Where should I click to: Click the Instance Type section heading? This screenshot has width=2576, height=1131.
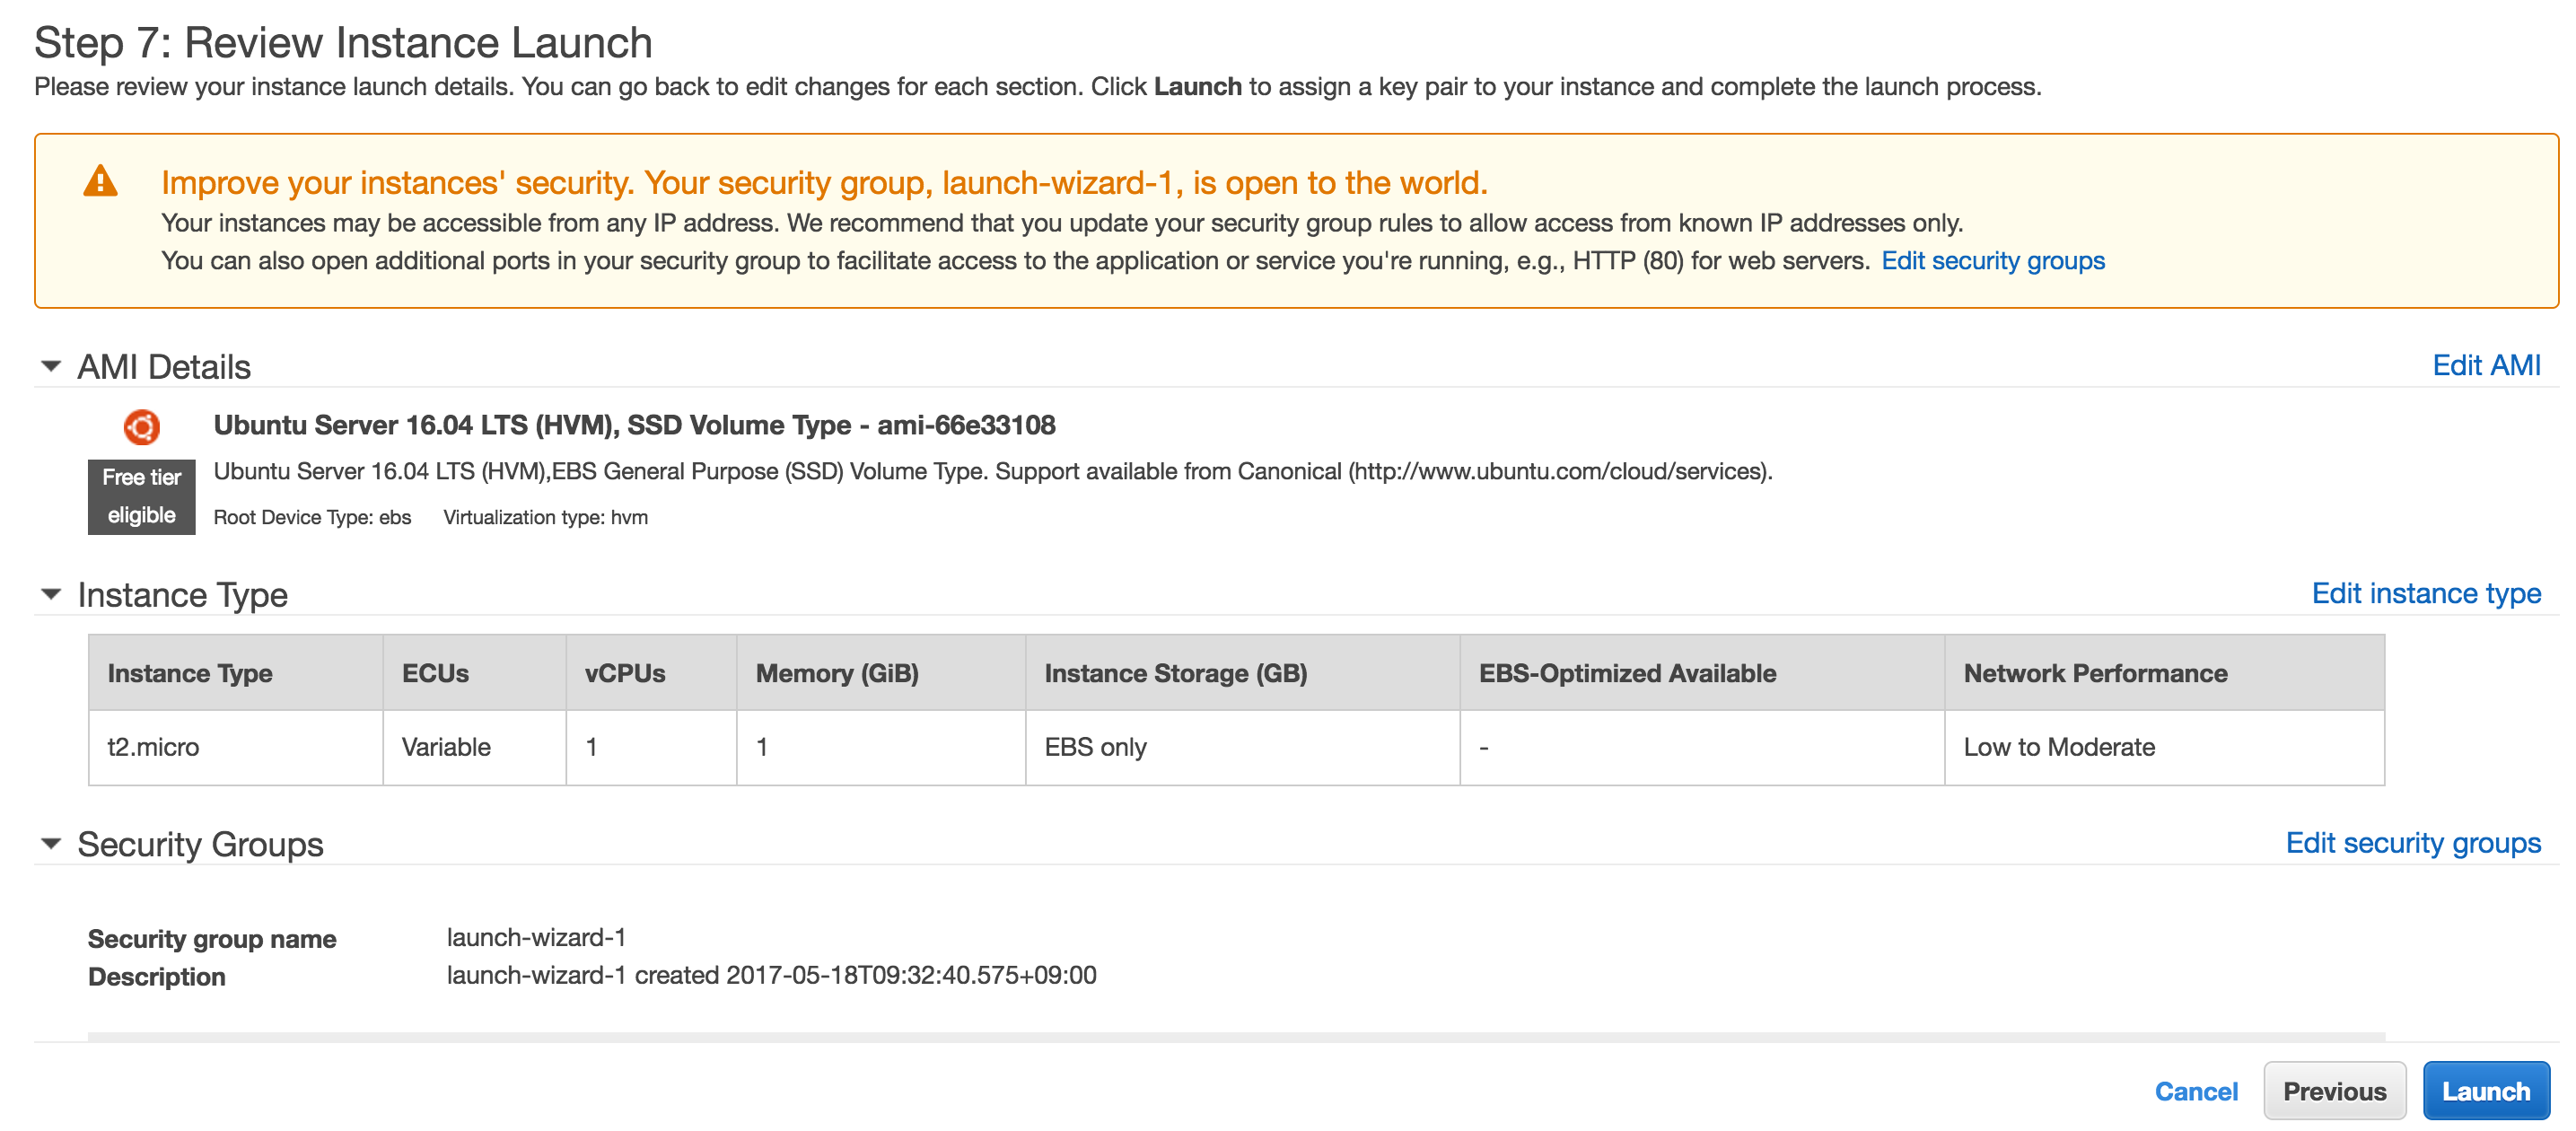coord(182,595)
